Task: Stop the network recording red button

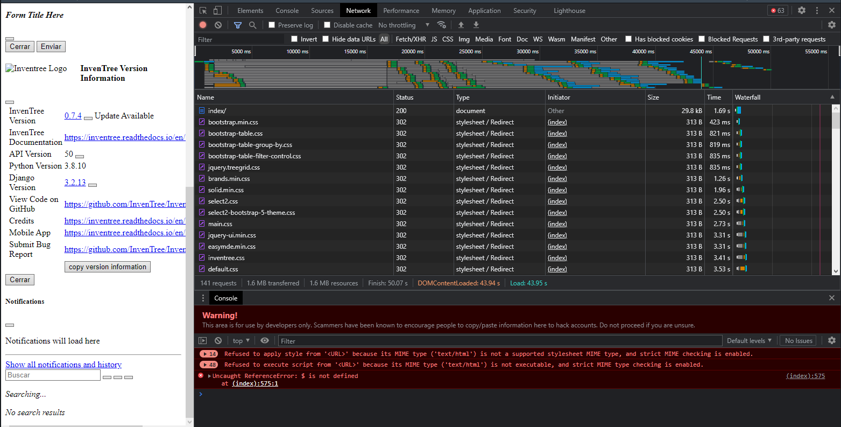Action: [202, 25]
